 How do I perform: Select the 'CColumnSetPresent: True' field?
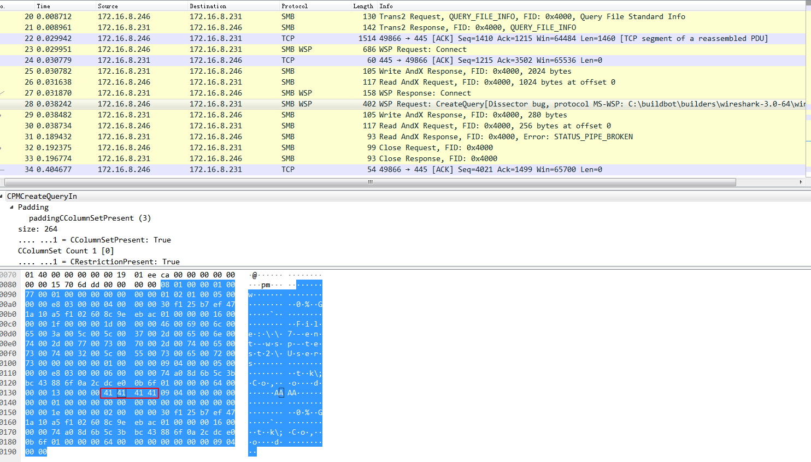(95, 240)
